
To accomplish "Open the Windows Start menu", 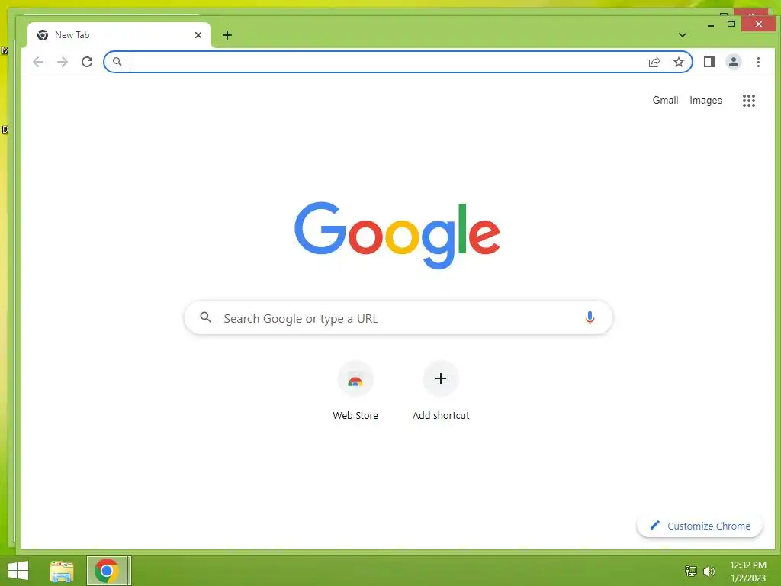I will [18, 571].
